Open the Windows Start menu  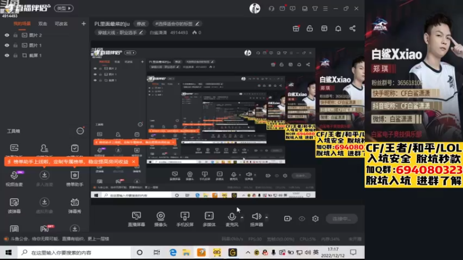9,252
